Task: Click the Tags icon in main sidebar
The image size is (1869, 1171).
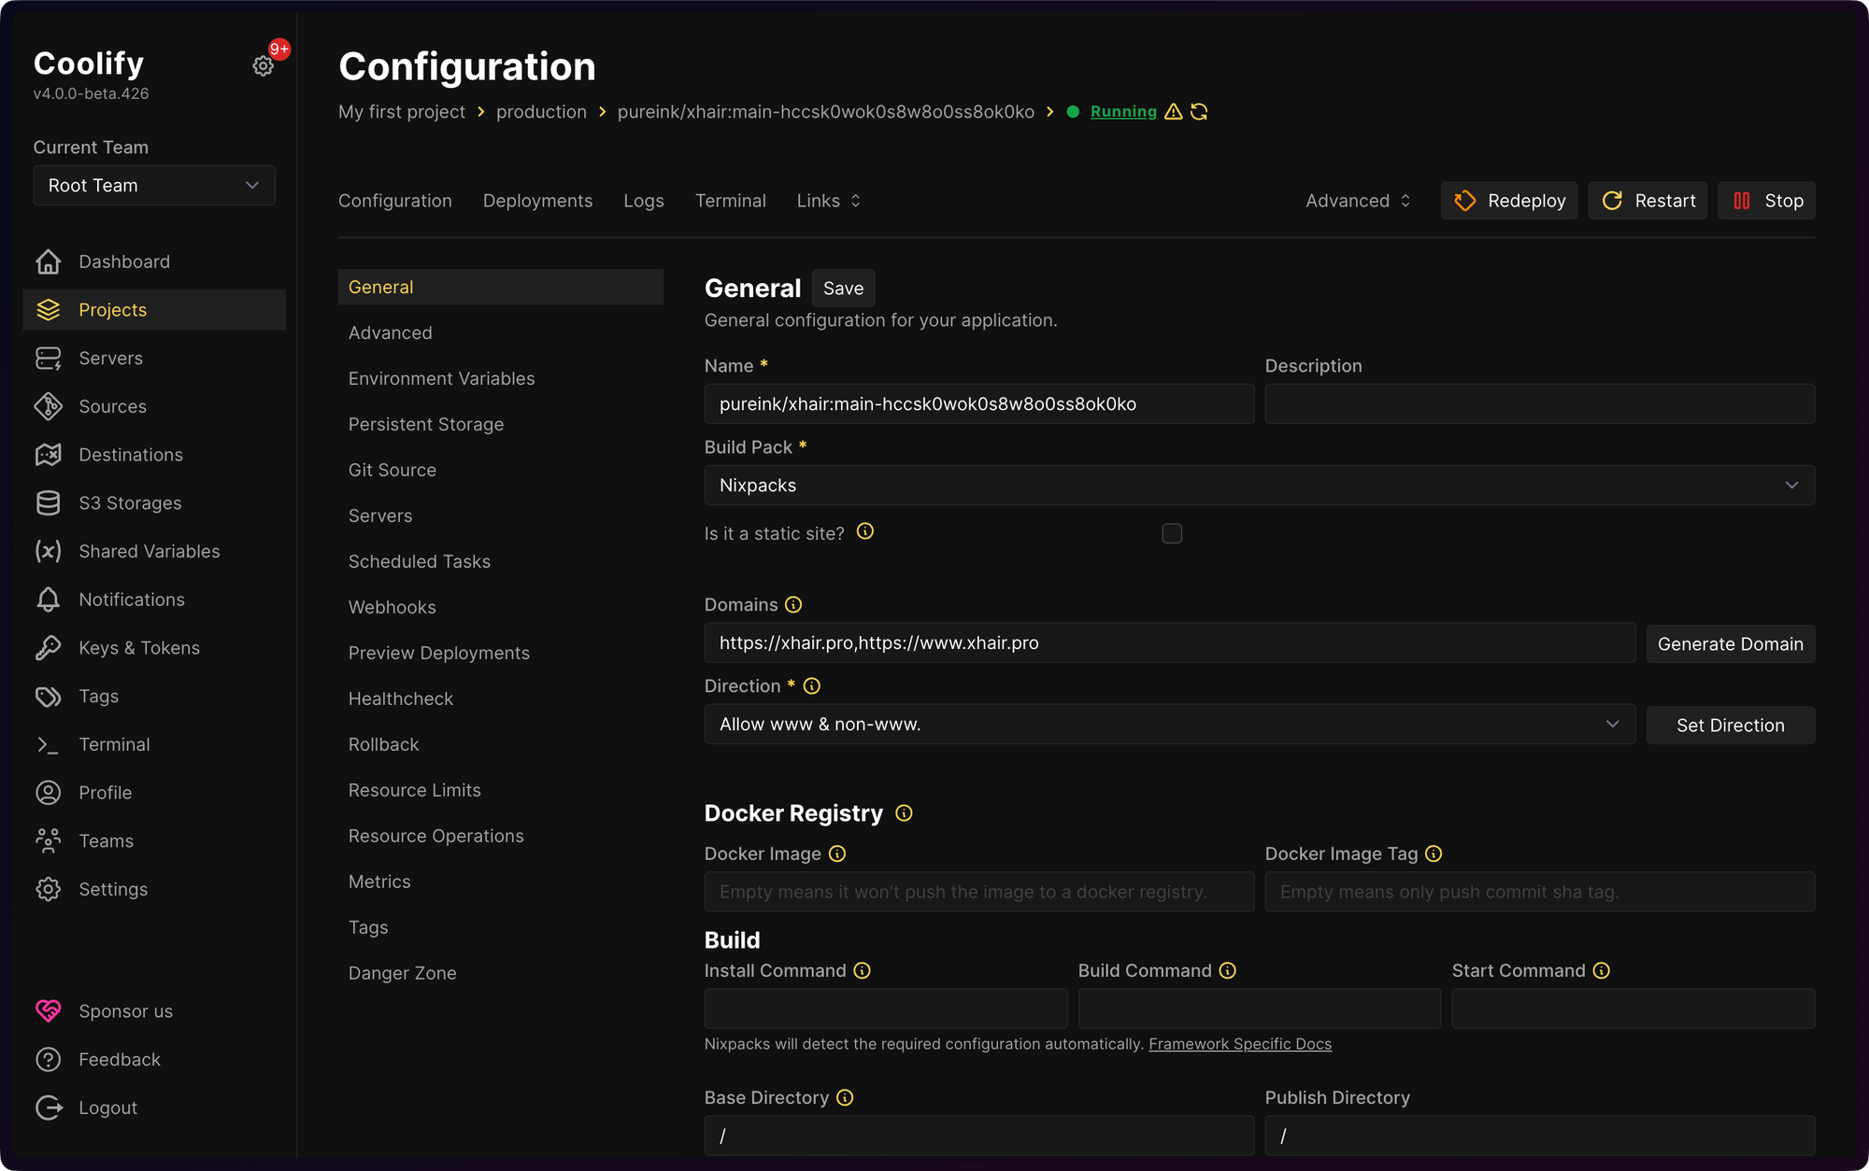Action: (x=49, y=696)
